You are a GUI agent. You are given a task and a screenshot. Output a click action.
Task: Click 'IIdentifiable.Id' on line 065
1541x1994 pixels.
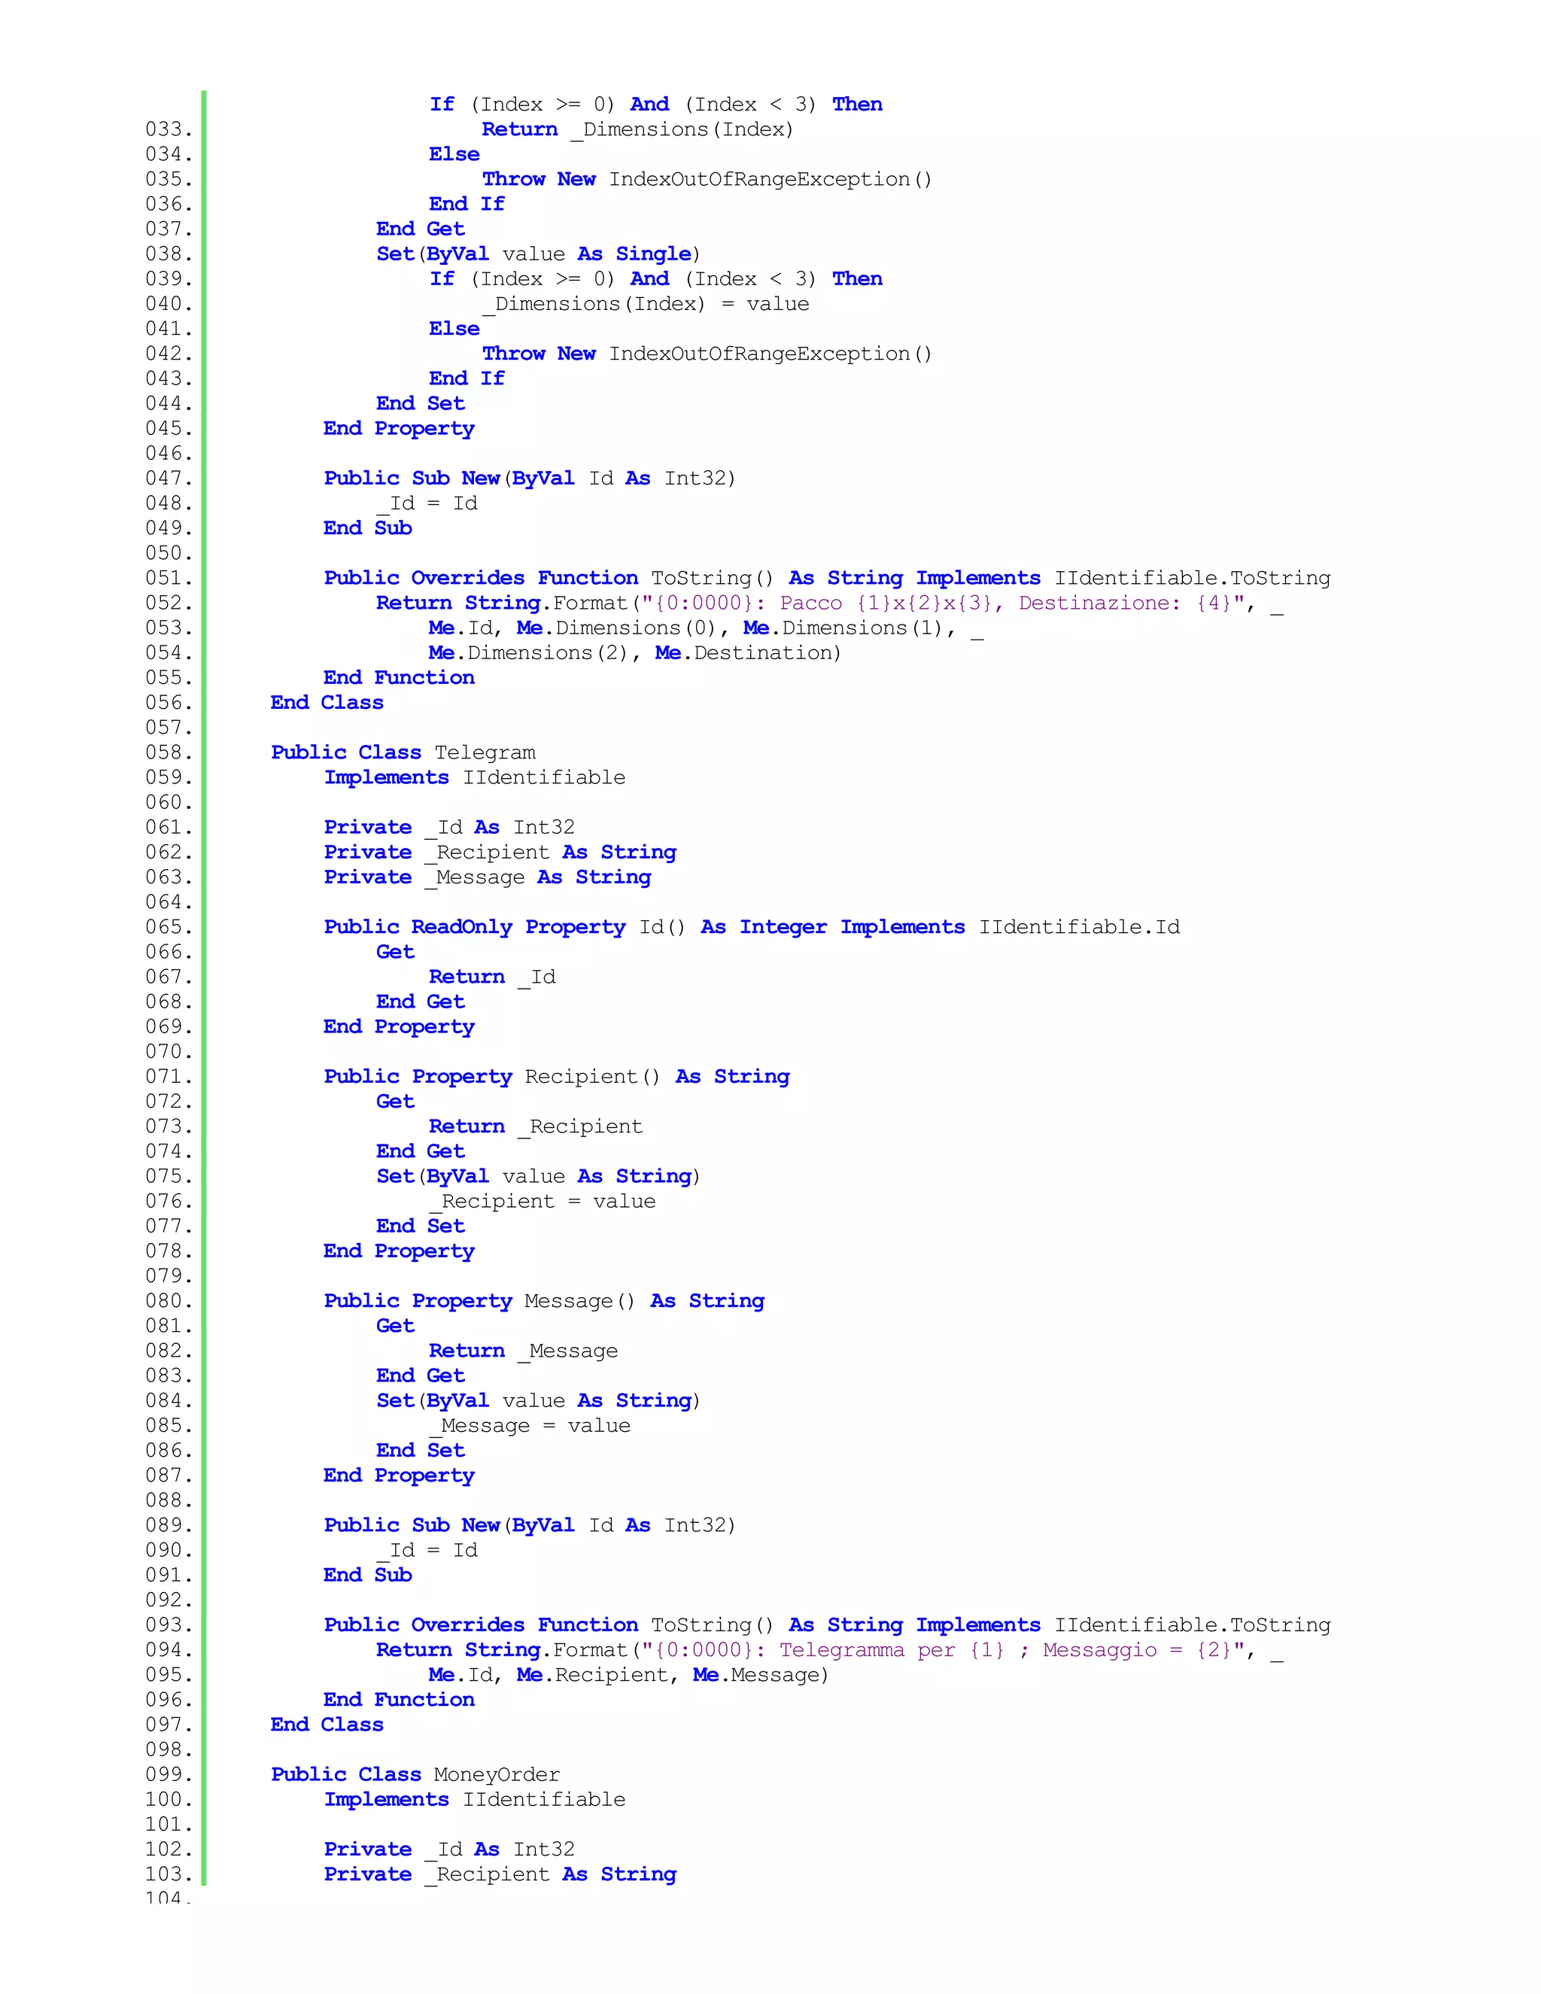pos(1079,928)
